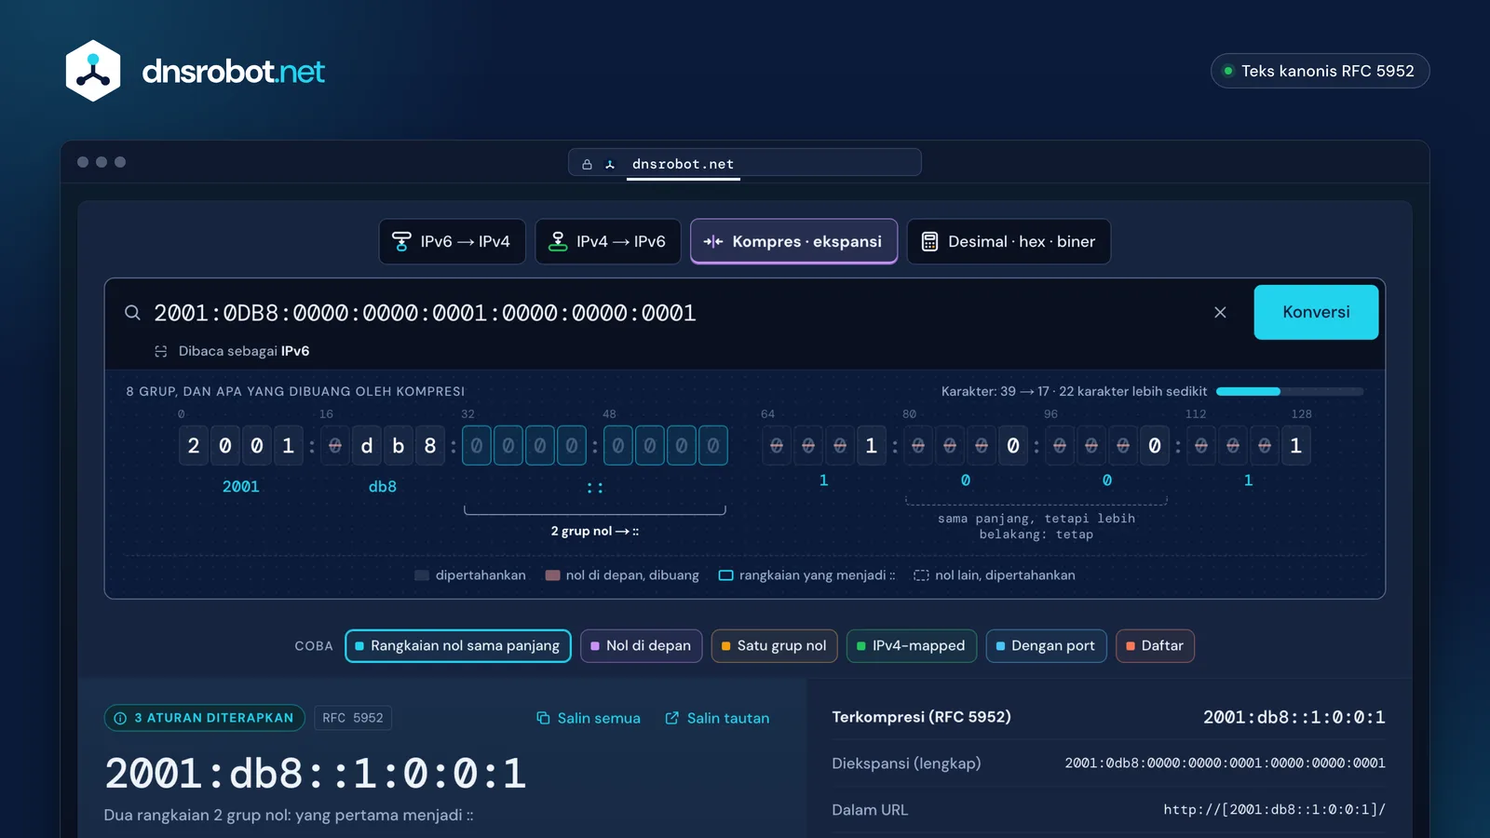Try the Nol di depan example
The width and height of the screenshot is (1490, 838).
pyautogui.click(x=641, y=646)
